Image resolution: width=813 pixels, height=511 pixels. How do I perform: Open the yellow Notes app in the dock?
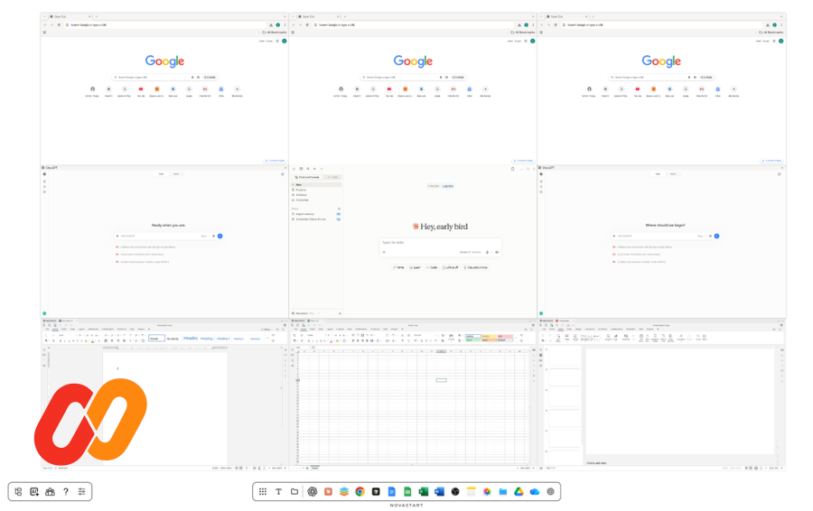[471, 492]
